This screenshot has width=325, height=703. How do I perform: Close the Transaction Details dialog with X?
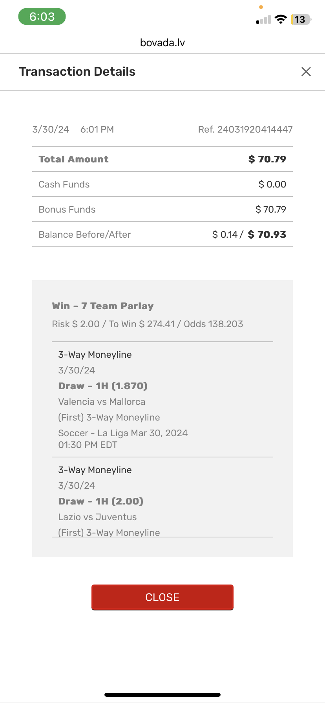(306, 71)
